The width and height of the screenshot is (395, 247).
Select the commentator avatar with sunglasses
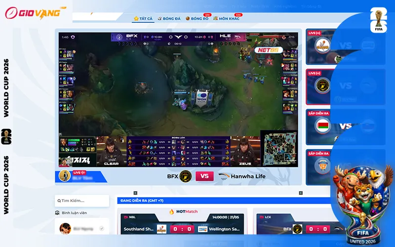65,229
